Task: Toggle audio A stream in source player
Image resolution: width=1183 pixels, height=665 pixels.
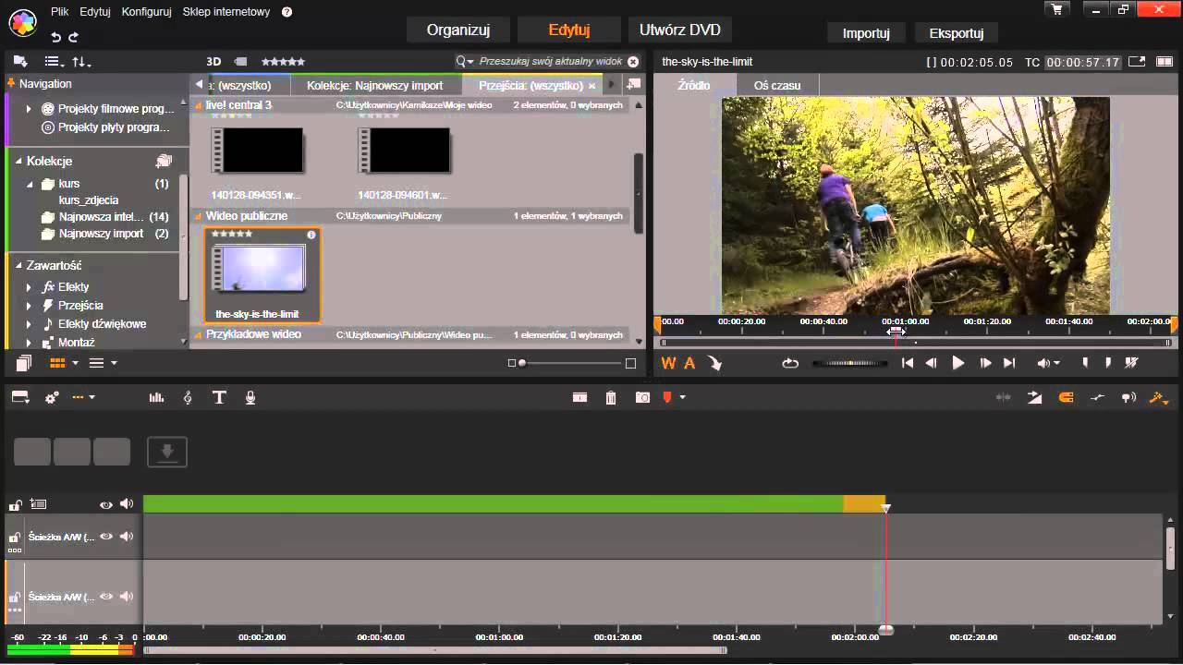Action: pyautogui.click(x=689, y=363)
